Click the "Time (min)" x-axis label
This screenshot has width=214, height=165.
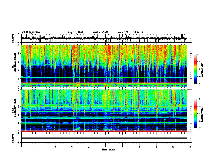[108, 150]
